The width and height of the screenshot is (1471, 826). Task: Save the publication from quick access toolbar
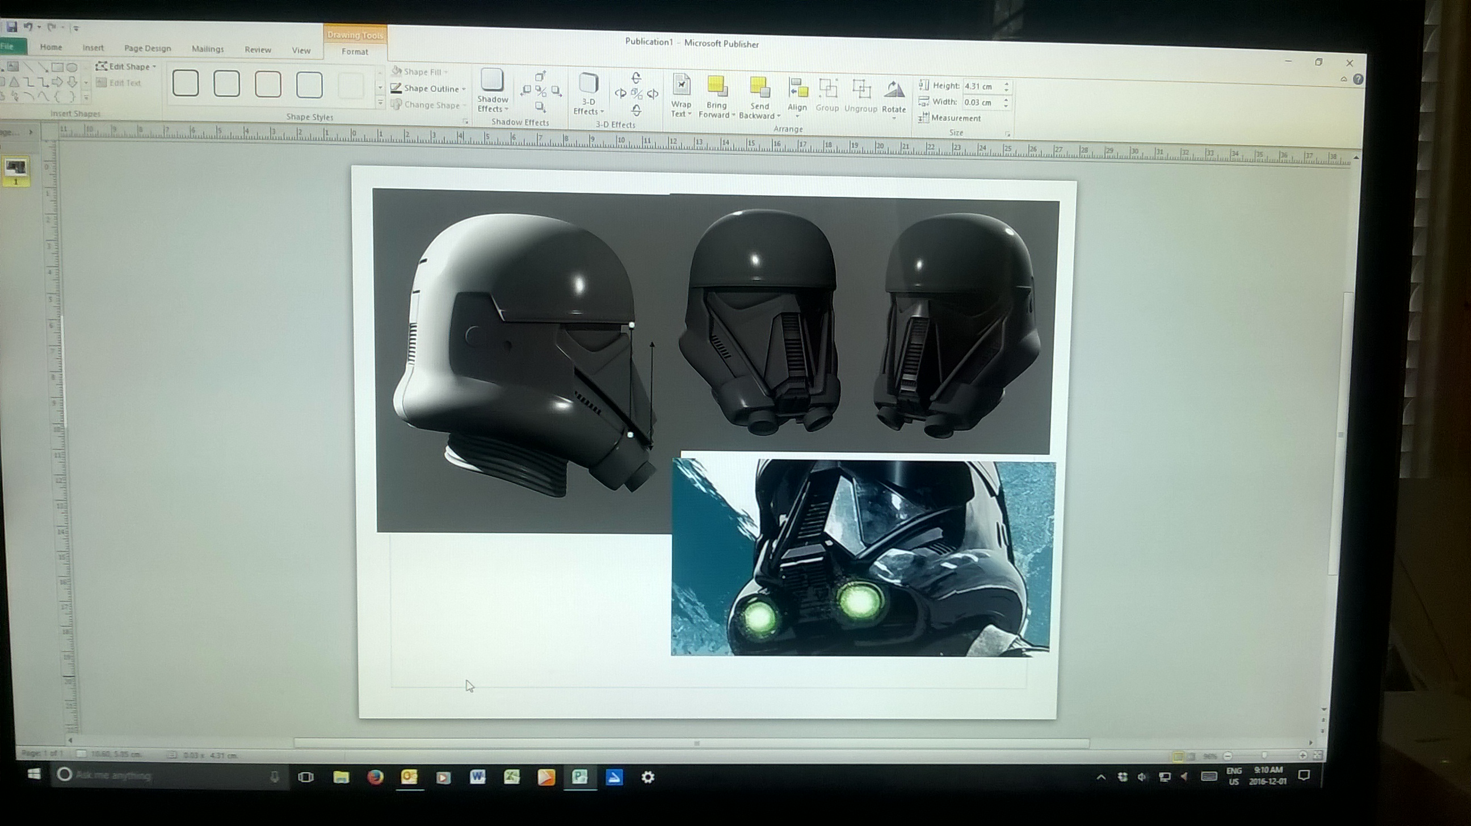coord(12,26)
